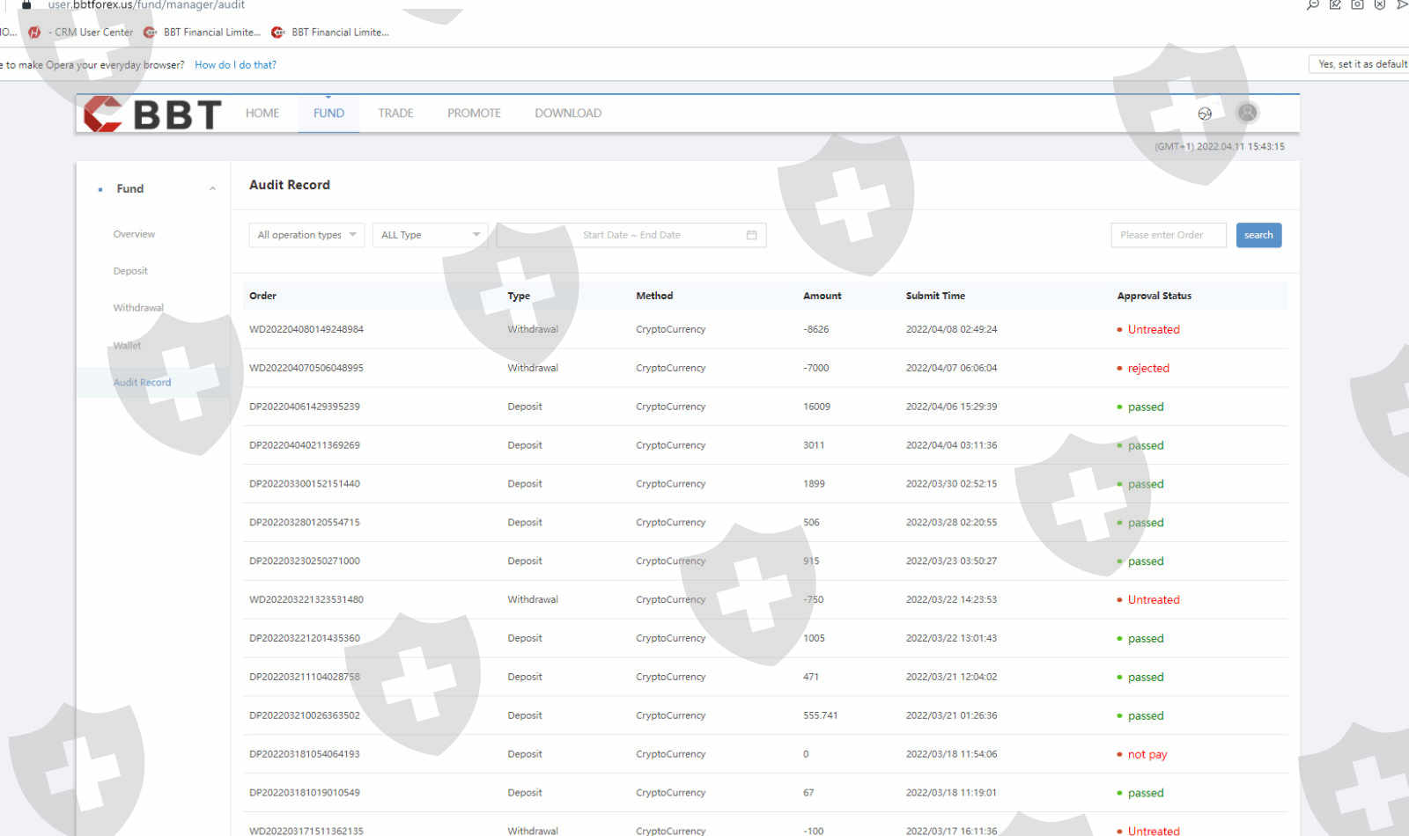Open the language globe icon
Image resolution: width=1409 pixels, height=836 pixels.
[1205, 114]
